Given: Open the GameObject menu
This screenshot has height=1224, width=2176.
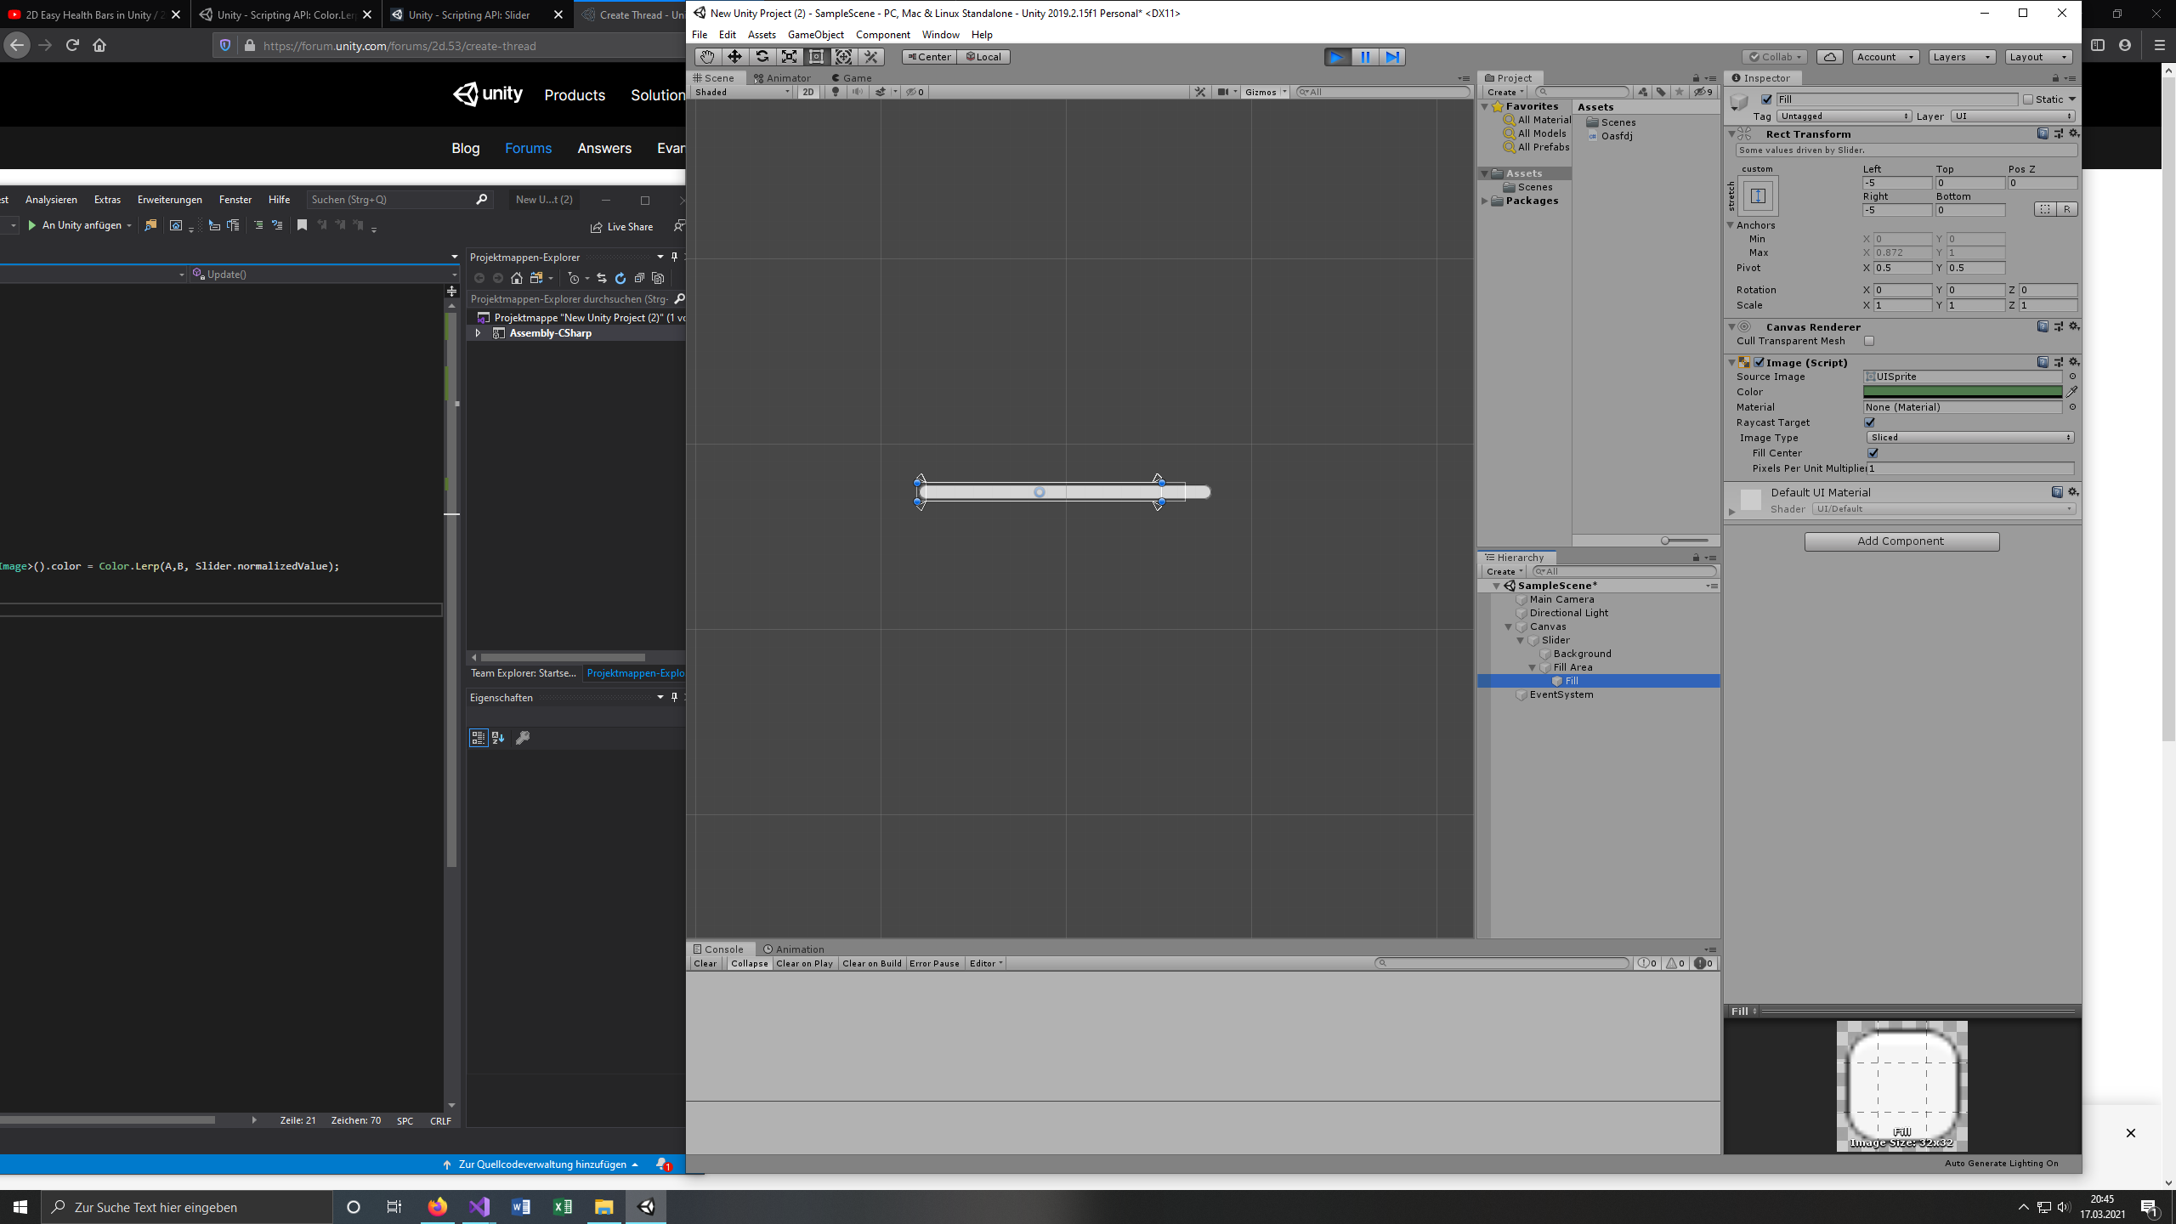Looking at the screenshot, I should point(815,35).
